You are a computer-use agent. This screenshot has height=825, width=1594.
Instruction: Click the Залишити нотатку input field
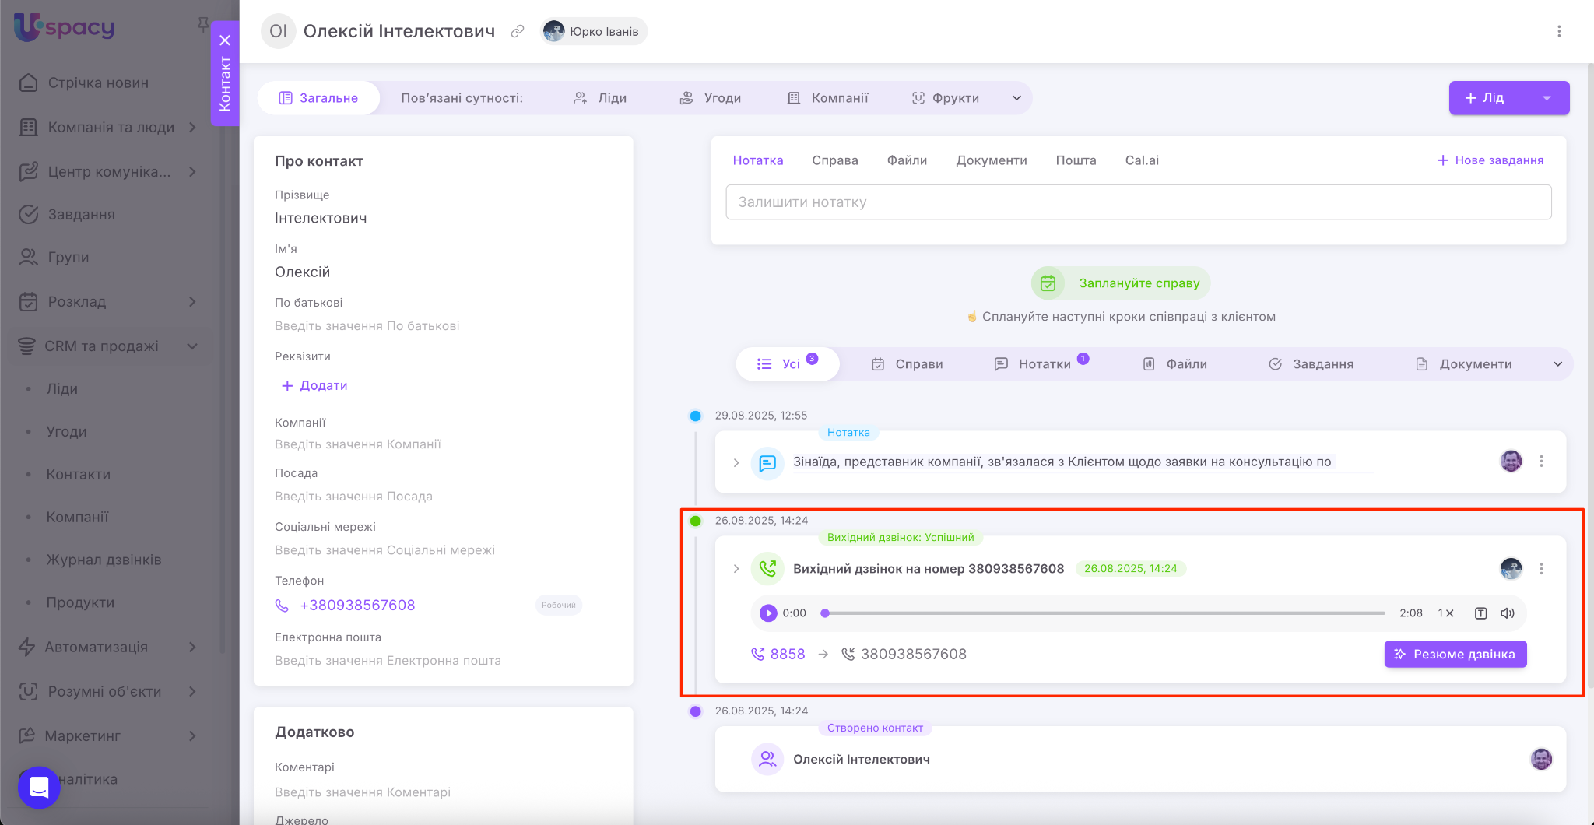tap(1138, 202)
